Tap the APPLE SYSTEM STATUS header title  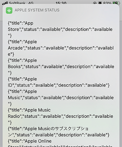pyautogui.click(x=37, y=10)
